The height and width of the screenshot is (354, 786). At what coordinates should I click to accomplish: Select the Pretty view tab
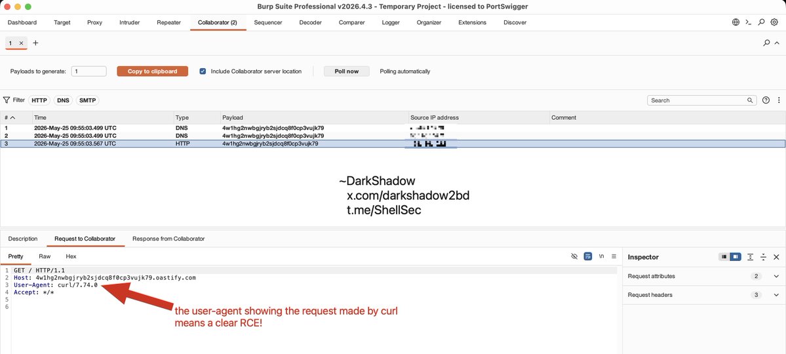pyautogui.click(x=16, y=256)
